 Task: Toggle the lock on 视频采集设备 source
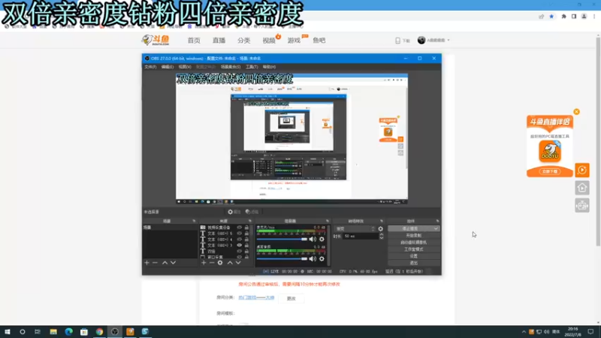pyautogui.click(x=246, y=228)
